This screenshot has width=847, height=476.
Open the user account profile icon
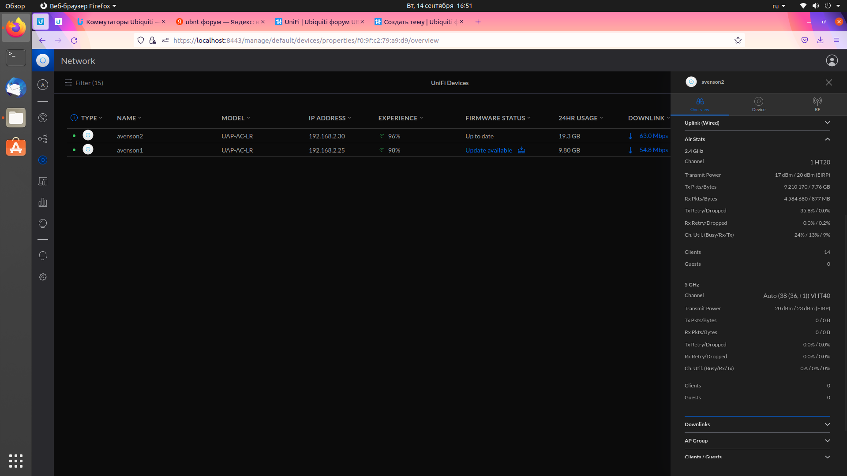pos(832,60)
